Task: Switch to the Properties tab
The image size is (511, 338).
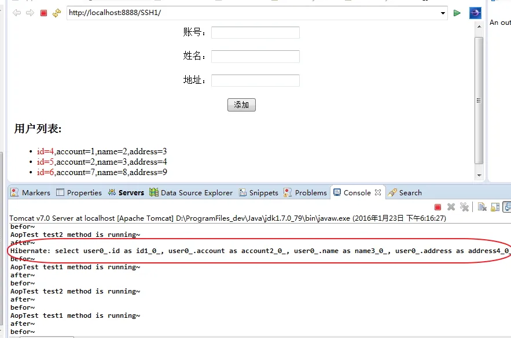Action: click(x=79, y=192)
